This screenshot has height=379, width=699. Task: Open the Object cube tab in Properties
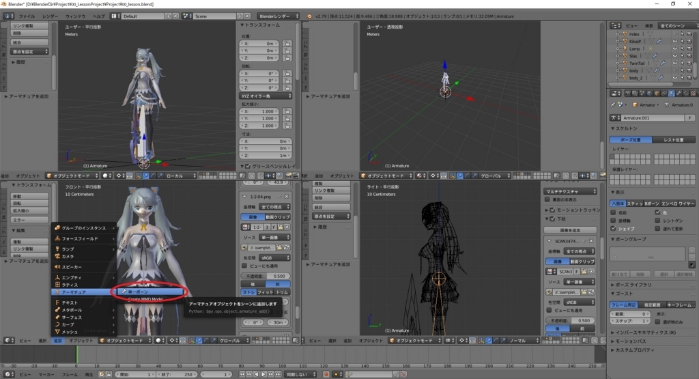tap(657, 93)
